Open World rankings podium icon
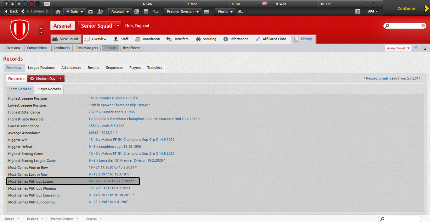Image resolution: width=430 pixels, height=222 pixels. coord(240,12)
